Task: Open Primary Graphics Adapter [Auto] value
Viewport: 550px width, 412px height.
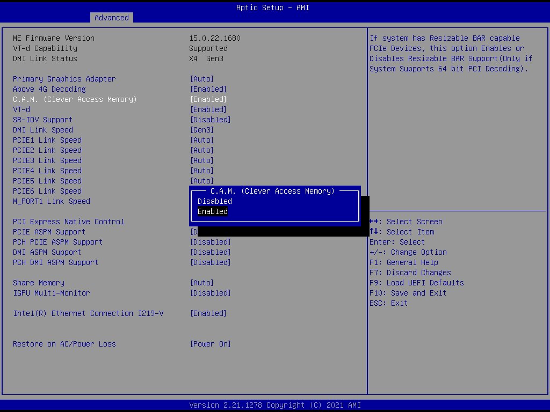Action: pos(202,79)
